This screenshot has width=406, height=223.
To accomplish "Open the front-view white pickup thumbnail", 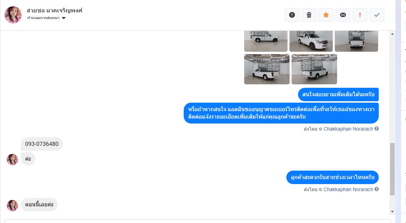I will pos(311,41).
